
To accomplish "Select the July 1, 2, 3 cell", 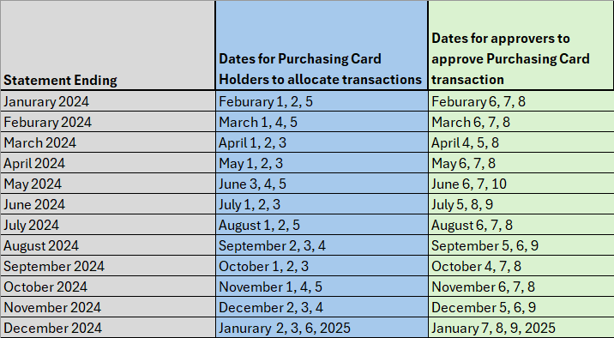I will point(322,204).
